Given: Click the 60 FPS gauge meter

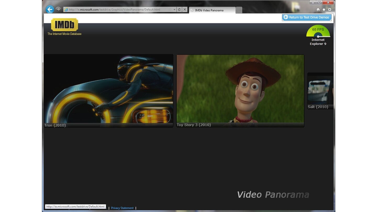Looking at the screenshot, I should pyautogui.click(x=318, y=31).
